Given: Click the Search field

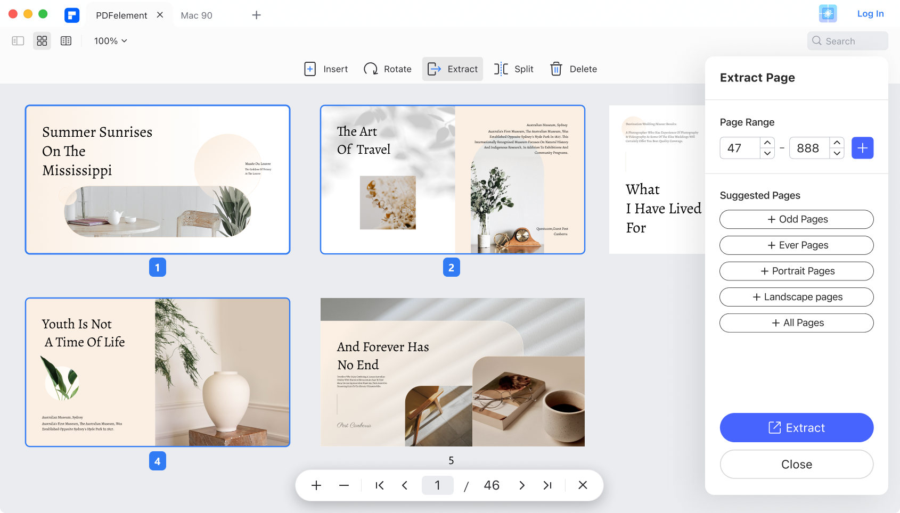Looking at the screenshot, I should pyautogui.click(x=847, y=41).
